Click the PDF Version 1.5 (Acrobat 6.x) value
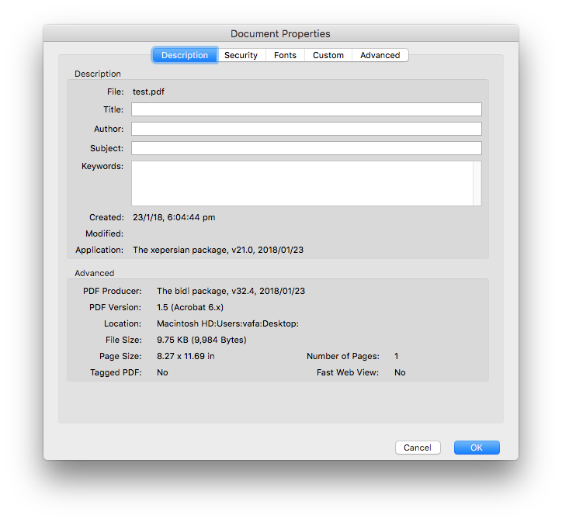The width and height of the screenshot is (562, 522). pyautogui.click(x=190, y=307)
